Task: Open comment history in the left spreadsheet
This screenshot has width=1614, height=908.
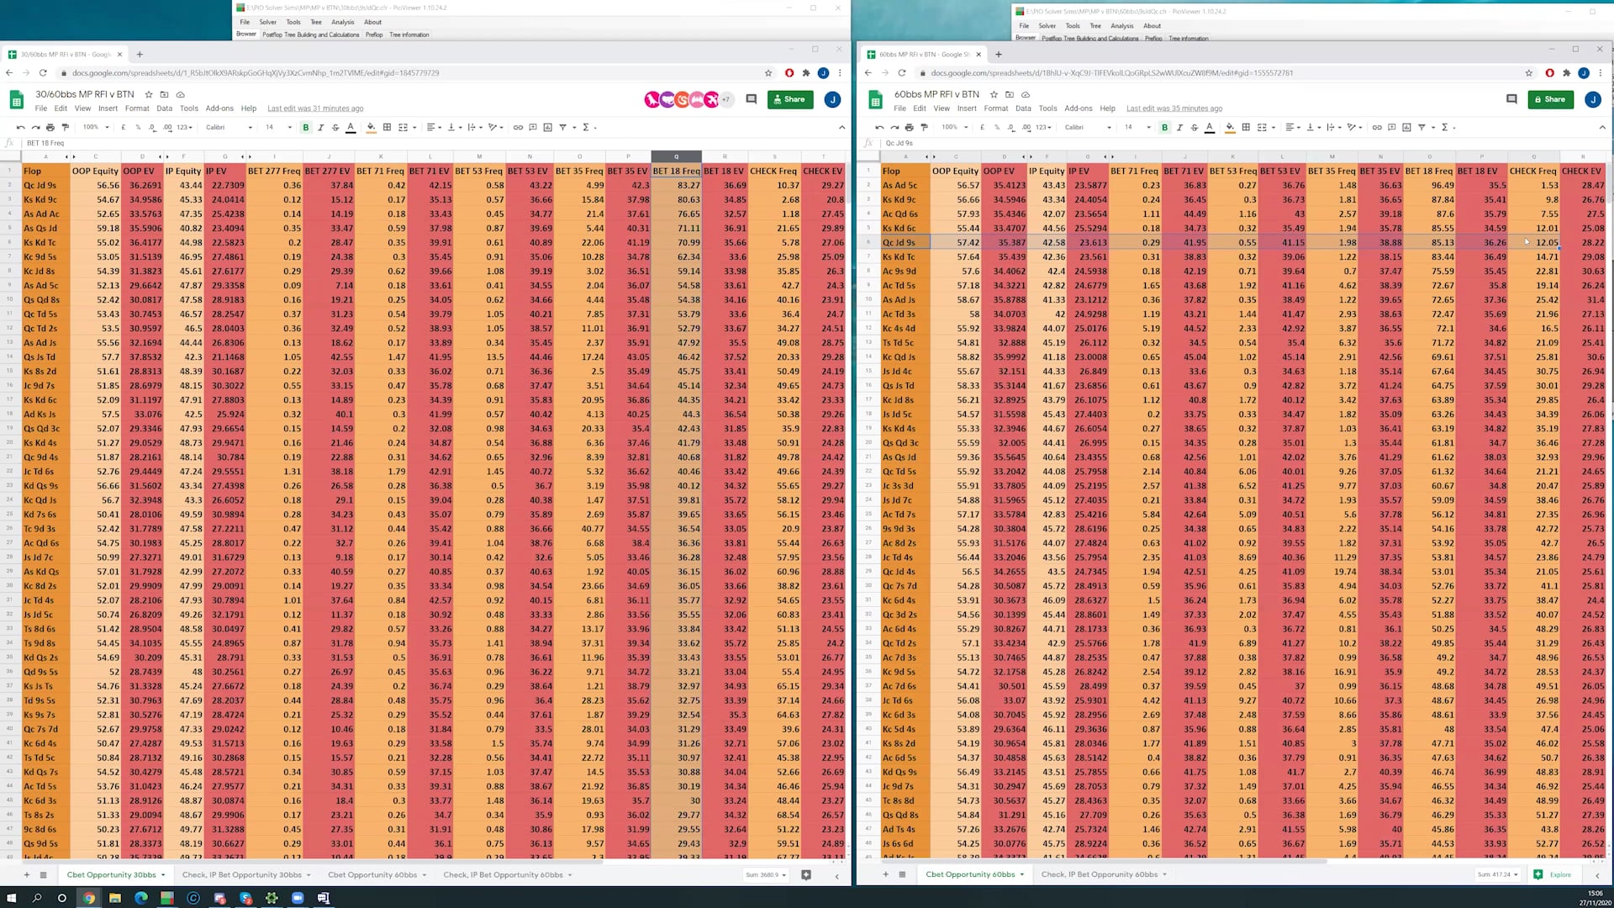Action: coord(752,99)
